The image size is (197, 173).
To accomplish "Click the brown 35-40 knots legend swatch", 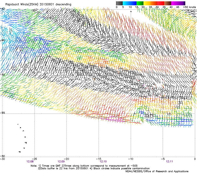I will pyautogui.click(x=168, y=3).
